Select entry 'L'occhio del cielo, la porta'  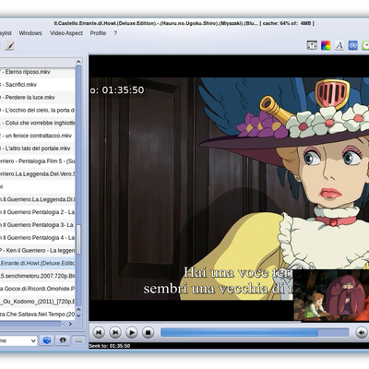pos(37,110)
